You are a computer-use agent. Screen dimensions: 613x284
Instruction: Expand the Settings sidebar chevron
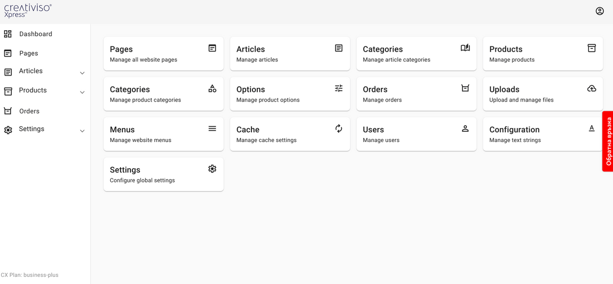click(82, 131)
